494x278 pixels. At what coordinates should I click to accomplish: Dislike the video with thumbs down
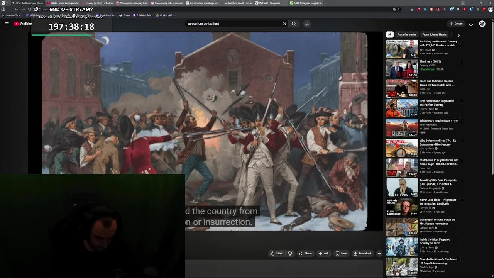click(290, 253)
